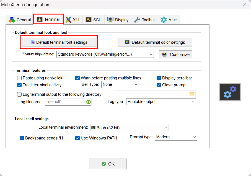This screenshot has height=176, width=251.
Task: Confirm settings with OK button
Action: 108,164
